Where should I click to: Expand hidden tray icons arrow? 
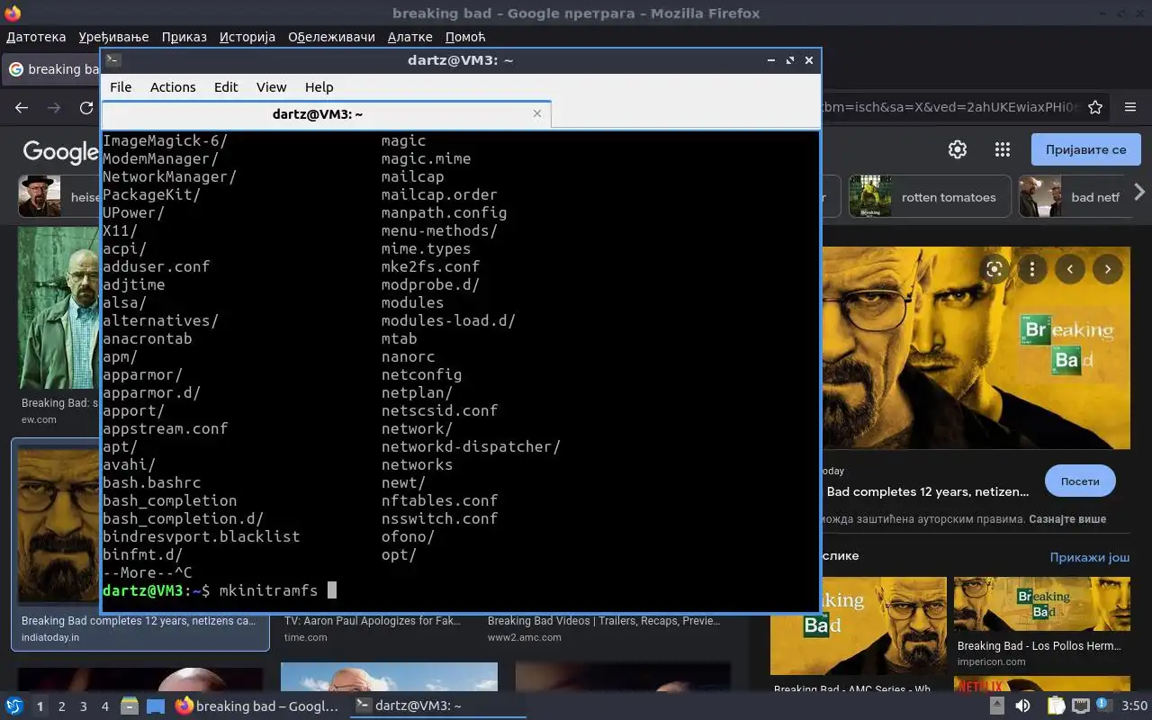coord(997,706)
